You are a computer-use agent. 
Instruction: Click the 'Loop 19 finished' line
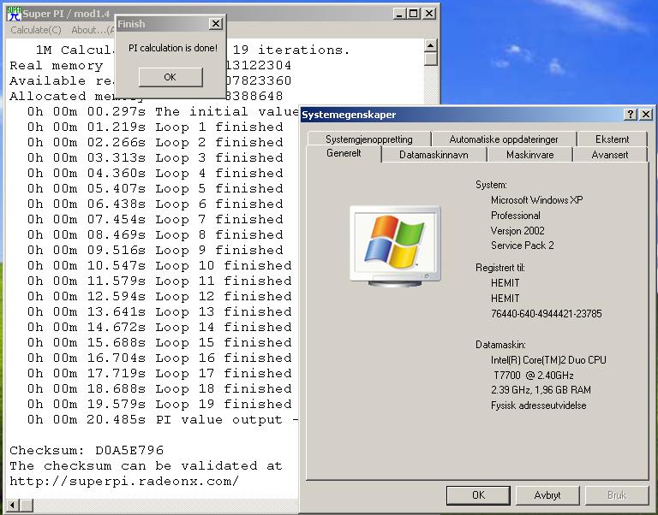point(159,405)
